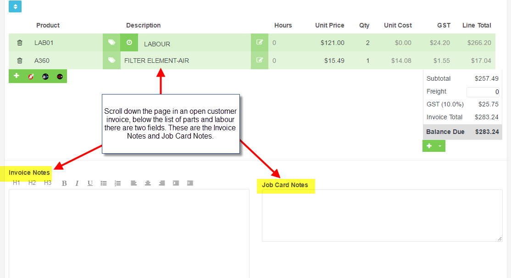Click the black 'ai+' add icon

point(45,77)
